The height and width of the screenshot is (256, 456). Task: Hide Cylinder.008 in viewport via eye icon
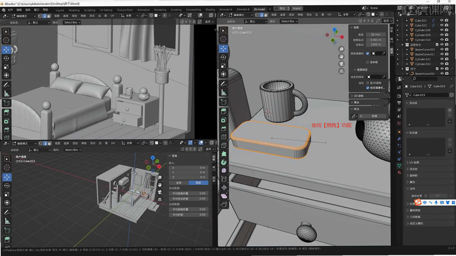[x=441, y=30]
